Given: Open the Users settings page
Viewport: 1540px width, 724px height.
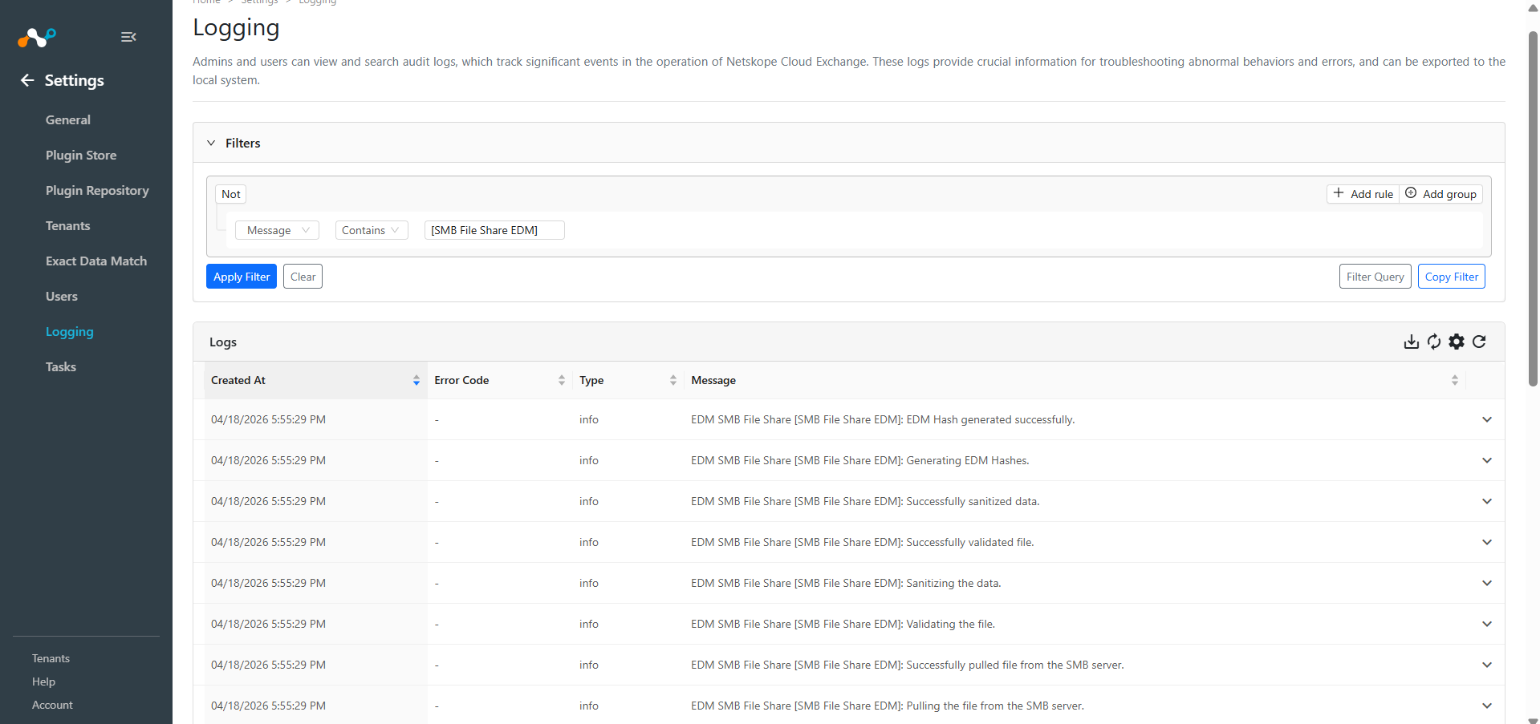Looking at the screenshot, I should pos(62,297).
